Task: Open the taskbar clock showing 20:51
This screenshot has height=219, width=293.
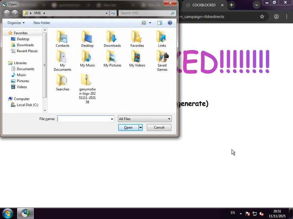Action: click(277, 214)
